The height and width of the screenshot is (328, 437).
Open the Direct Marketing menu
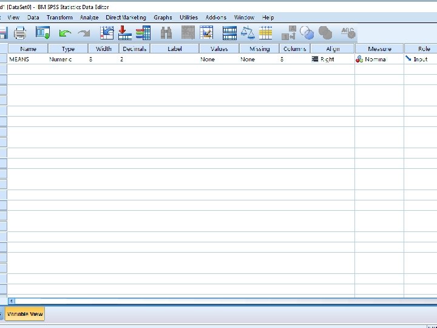point(126,17)
